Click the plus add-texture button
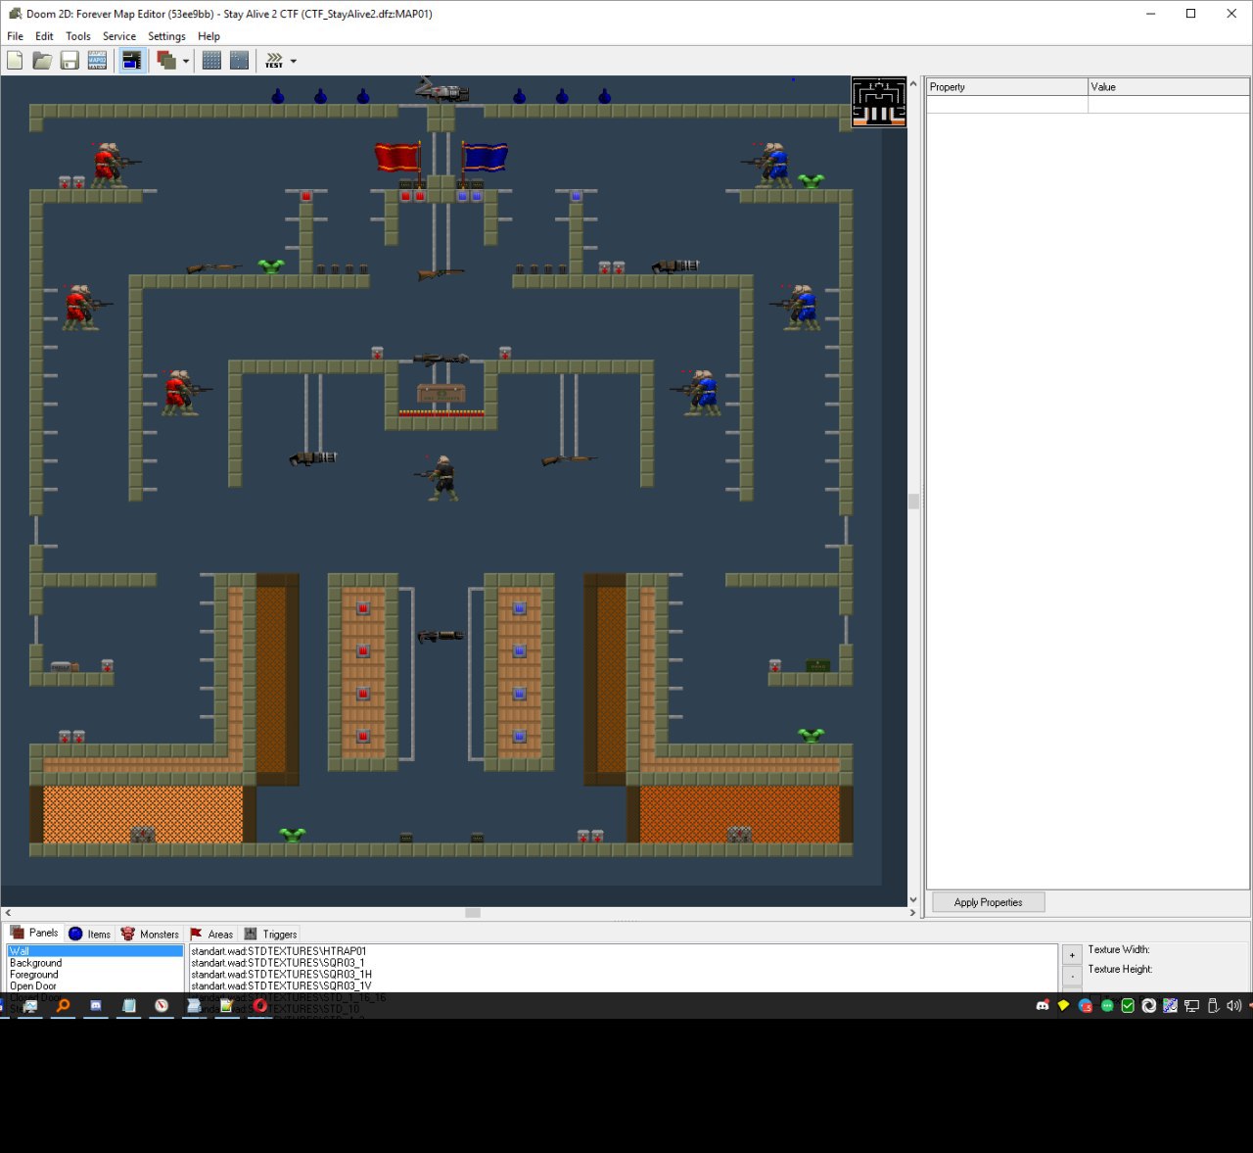The width and height of the screenshot is (1253, 1153). pyautogui.click(x=1072, y=954)
